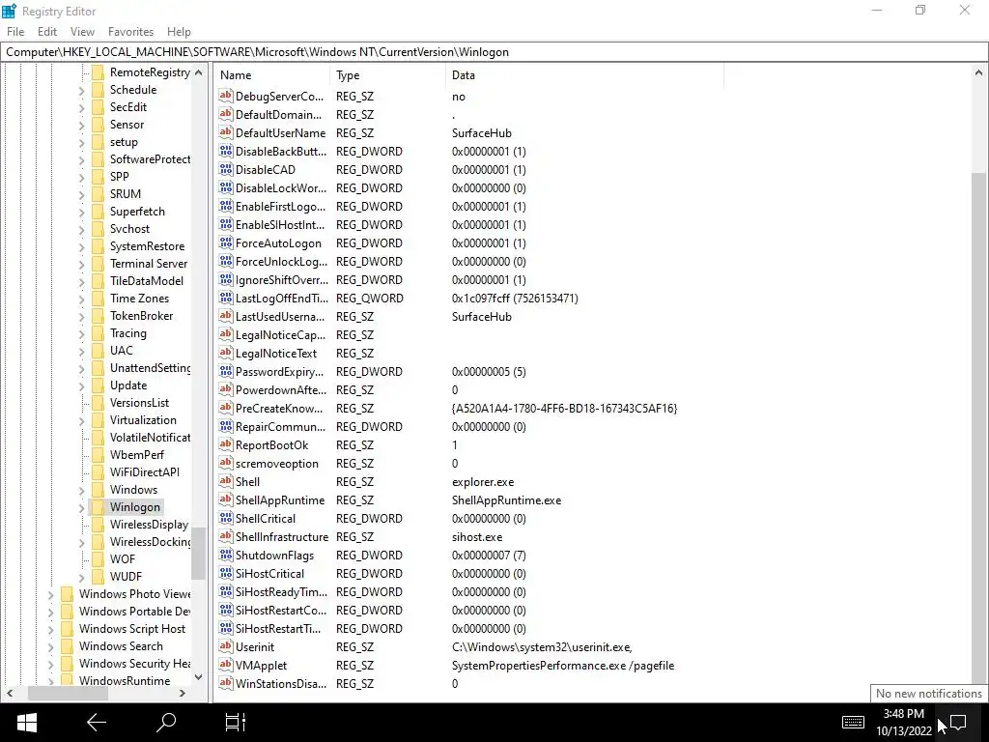Click the string icon next to LegalNoticeText
The width and height of the screenshot is (989, 742).
(x=226, y=353)
